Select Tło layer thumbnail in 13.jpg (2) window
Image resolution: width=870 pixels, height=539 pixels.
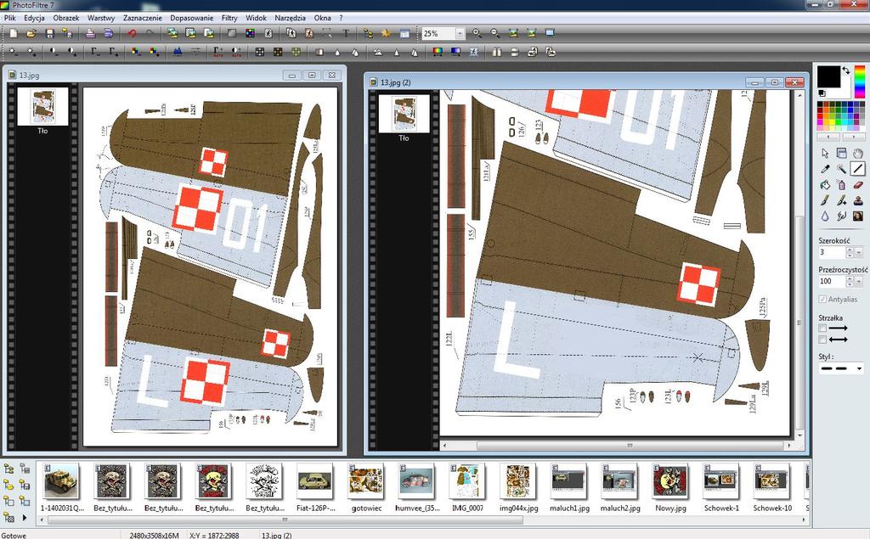(404, 114)
